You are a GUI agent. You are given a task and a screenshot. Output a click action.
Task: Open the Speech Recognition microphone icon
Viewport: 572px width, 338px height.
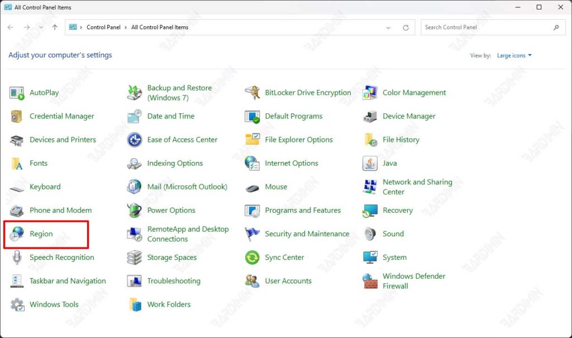pyautogui.click(x=17, y=258)
